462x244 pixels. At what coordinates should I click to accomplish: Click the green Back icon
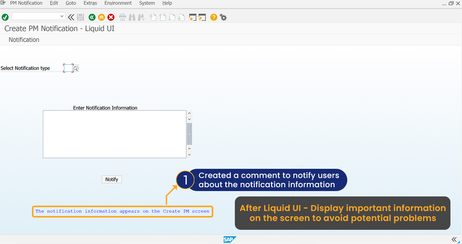coord(92,17)
